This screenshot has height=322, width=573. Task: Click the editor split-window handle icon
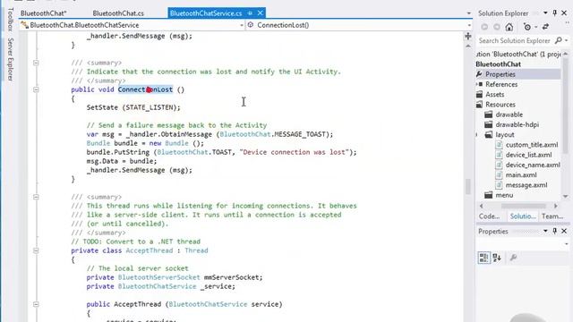pos(468,36)
